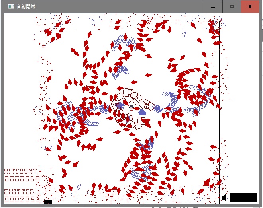The width and height of the screenshot is (263, 208).
Task: Click the player character sprite in center
Action: [x=131, y=108]
